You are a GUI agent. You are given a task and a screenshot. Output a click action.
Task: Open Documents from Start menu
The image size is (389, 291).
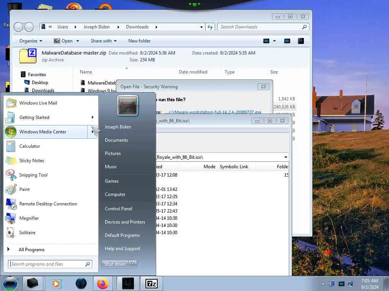click(116, 140)
